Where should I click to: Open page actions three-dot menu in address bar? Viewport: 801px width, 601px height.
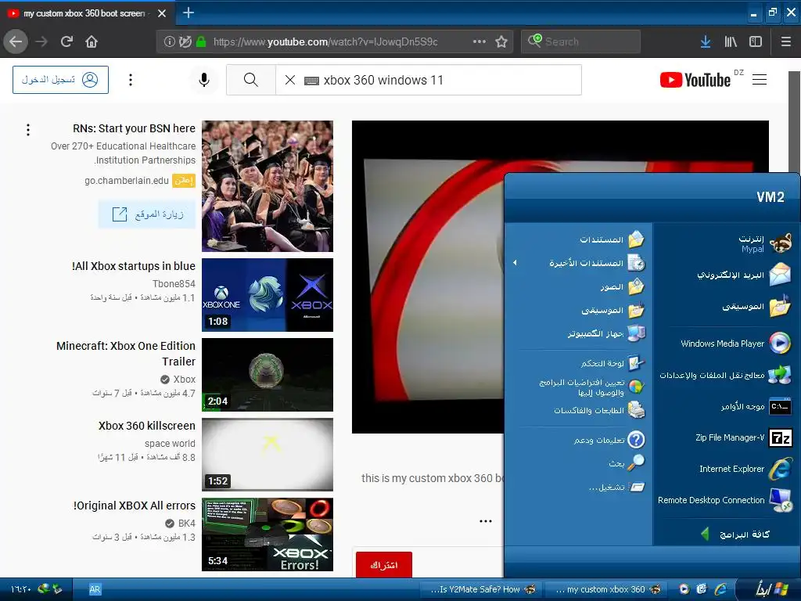(480, 41)
